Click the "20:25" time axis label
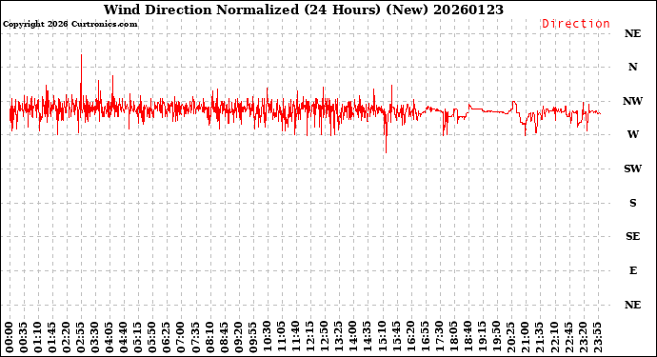 (x=510, y=338)
